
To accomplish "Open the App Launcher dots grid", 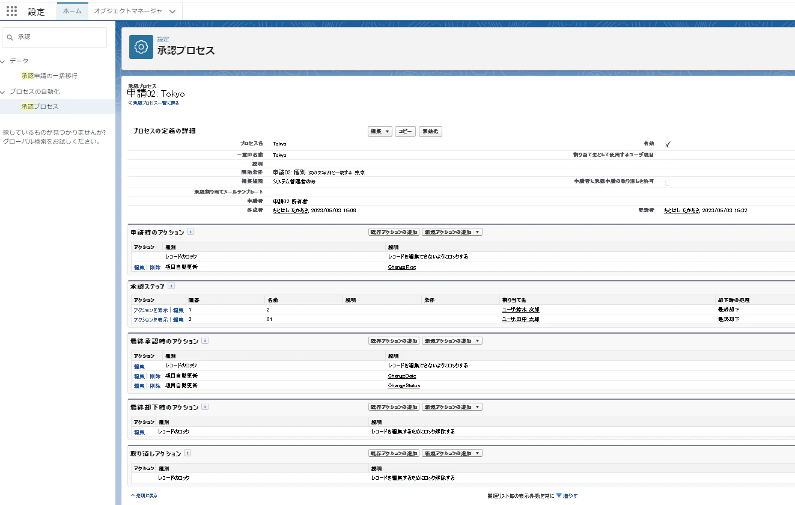I will click(x=11, y=11).
